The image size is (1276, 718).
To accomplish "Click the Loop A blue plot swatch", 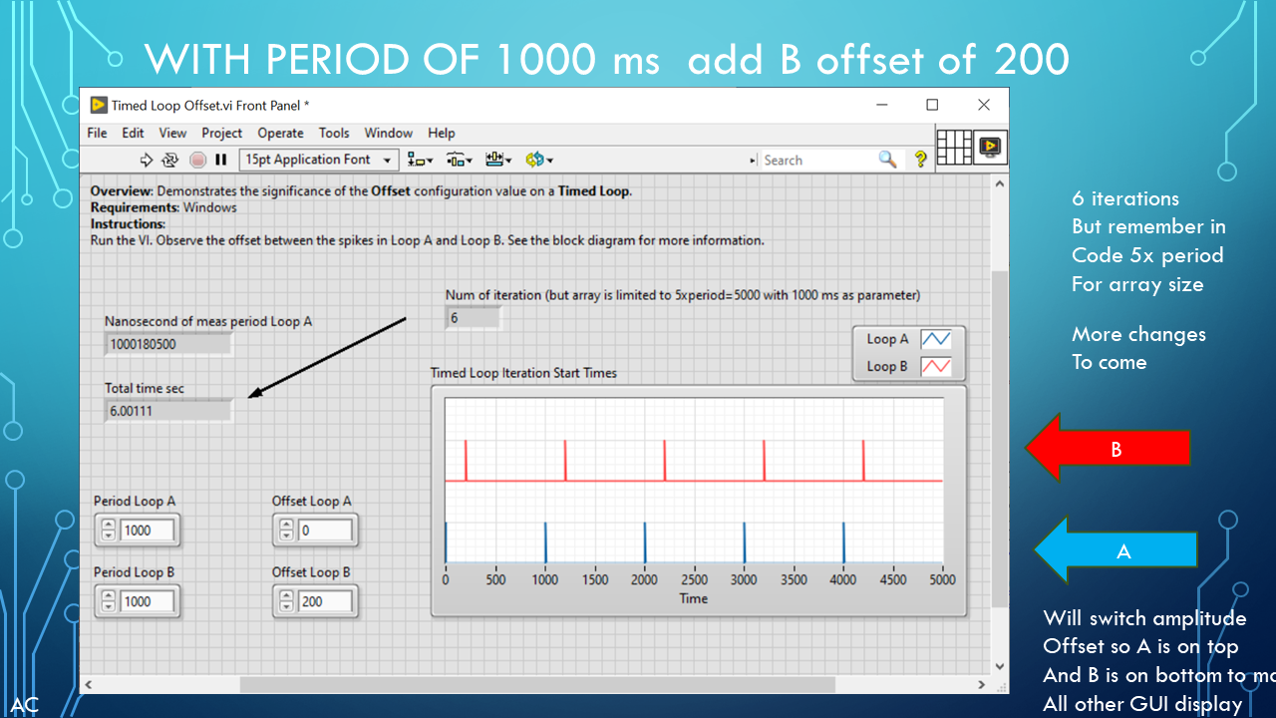I will pos(935,339).
